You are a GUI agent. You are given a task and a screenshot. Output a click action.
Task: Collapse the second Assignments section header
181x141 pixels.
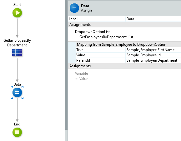[x=124, y=66]
